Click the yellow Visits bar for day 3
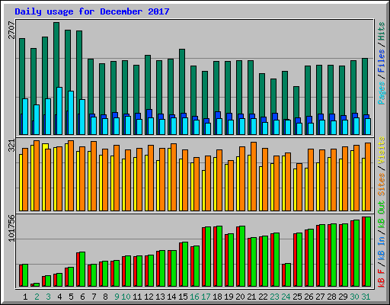 pos(44,177)
